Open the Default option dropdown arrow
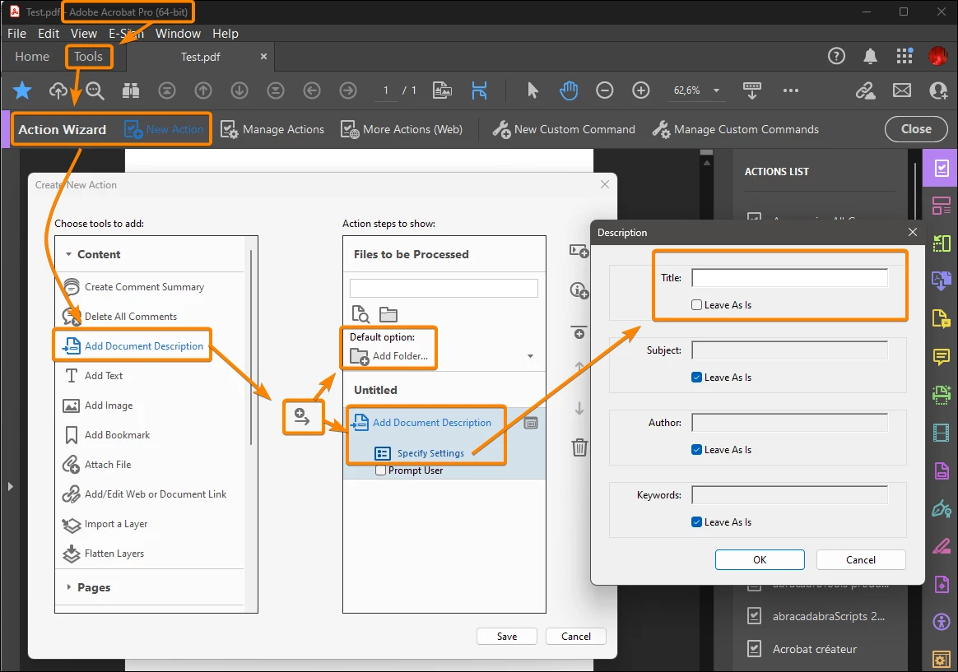 (x=530, y=356)
